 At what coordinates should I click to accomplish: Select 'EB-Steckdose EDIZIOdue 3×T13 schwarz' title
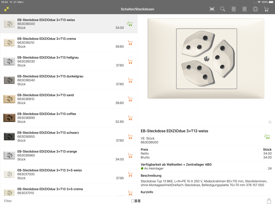pos(48,133)
